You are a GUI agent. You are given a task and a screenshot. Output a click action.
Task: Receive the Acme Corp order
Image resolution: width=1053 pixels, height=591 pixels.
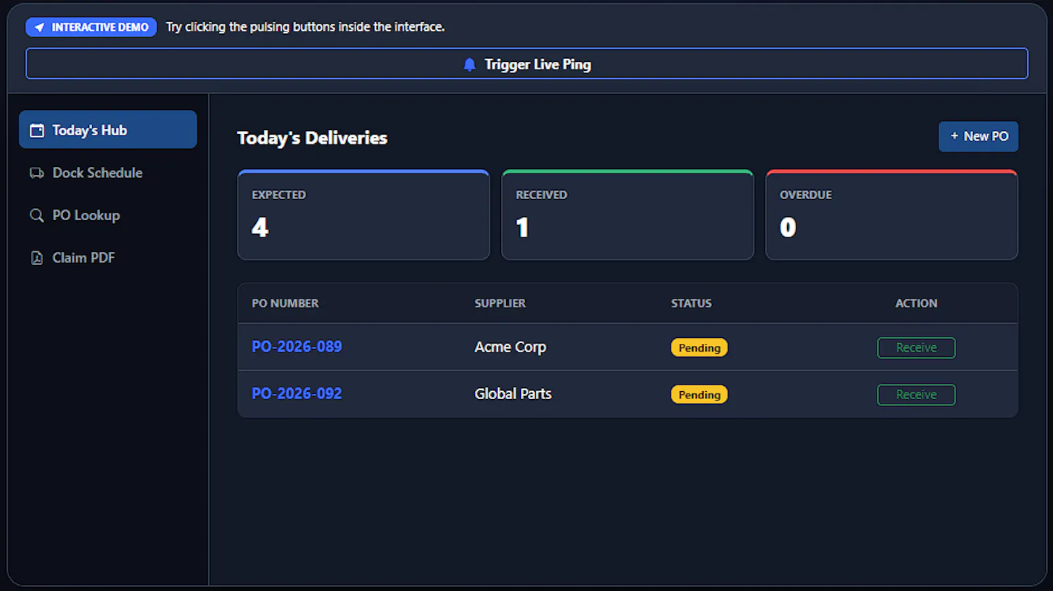[x=916, y=348]
